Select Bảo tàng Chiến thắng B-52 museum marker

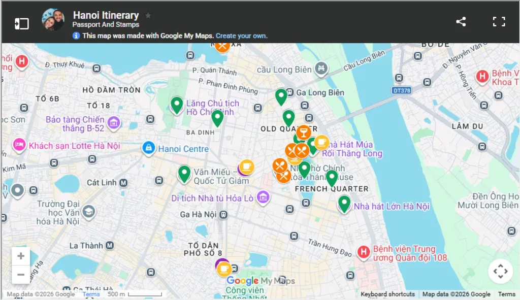pos(114,123)
